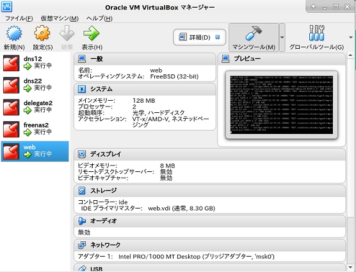Click the dns22 FreeBSD OS icon
The image size is (356, 272).
[x=11, y=85]
